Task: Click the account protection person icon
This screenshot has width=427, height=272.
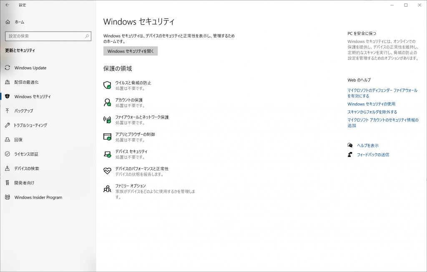Action: [x=107, y=102]
